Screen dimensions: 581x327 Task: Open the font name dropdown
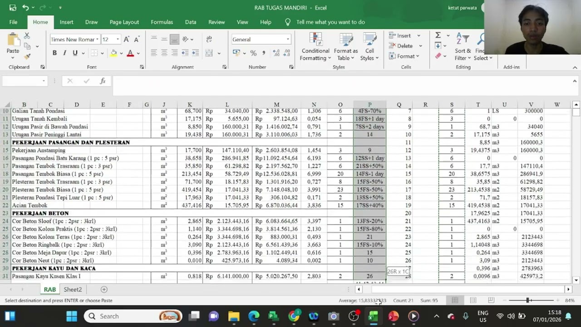pyautogui.click(x=97, y=40)
